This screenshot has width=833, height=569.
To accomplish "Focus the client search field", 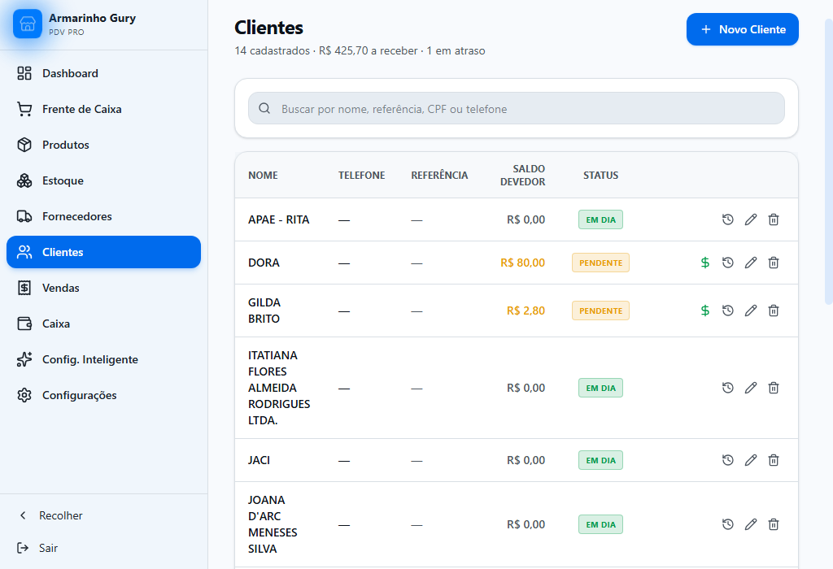I will 517,108.
